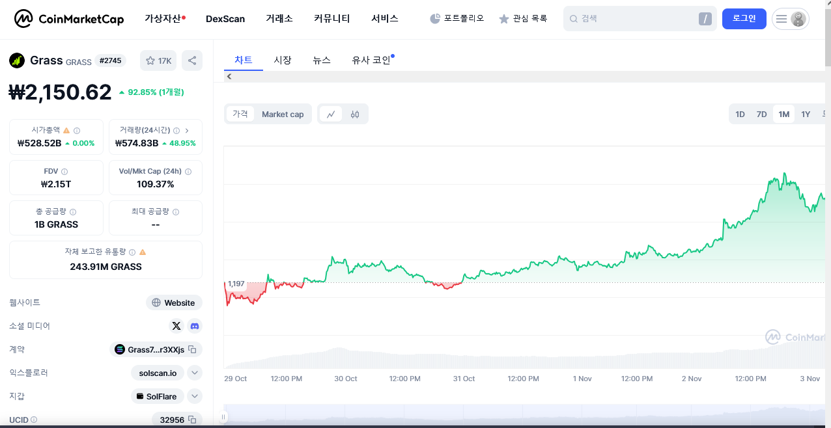Copy the Grass7...r3XXjs contract address
Viewport: 831px width, 428px height.
(192, 349)
